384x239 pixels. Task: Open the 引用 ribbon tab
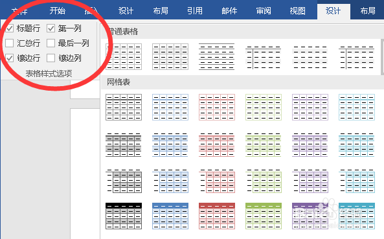point(195,11)
